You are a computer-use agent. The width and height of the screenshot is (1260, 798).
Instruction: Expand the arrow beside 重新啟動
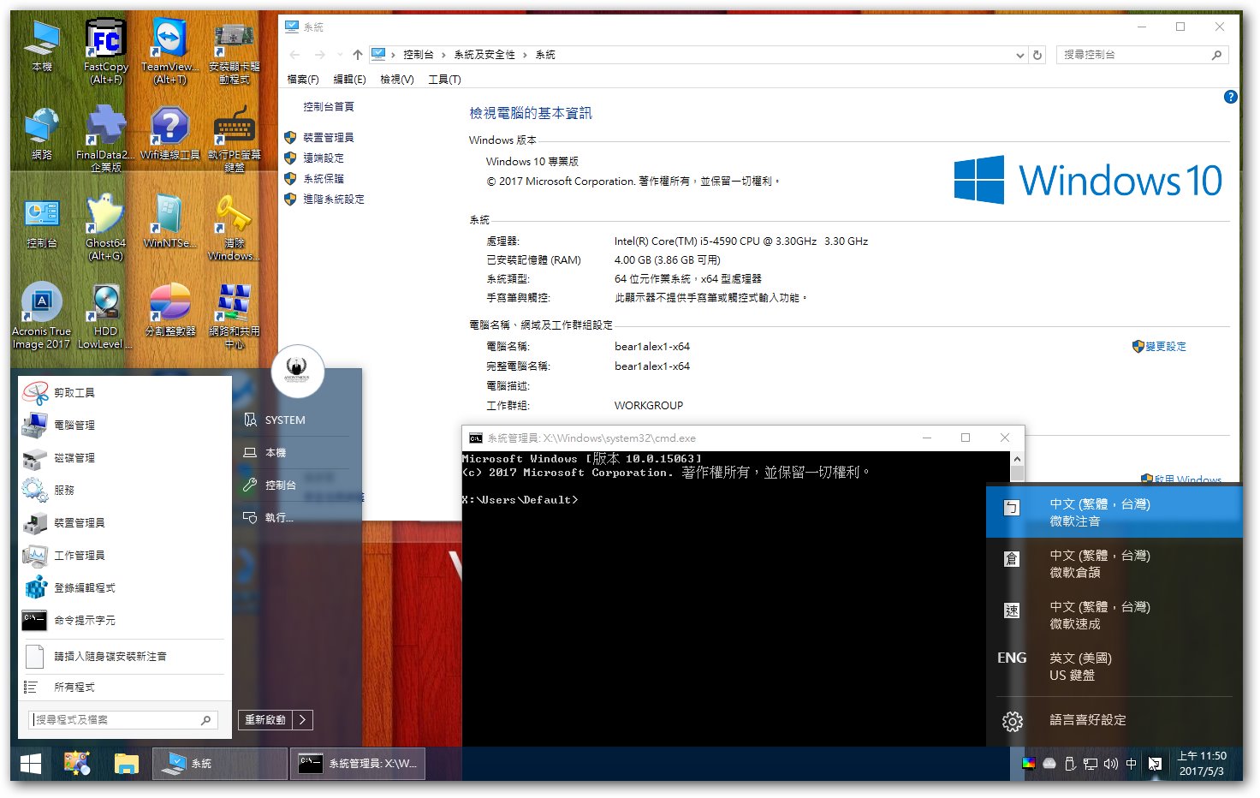(x=303, y=720)
